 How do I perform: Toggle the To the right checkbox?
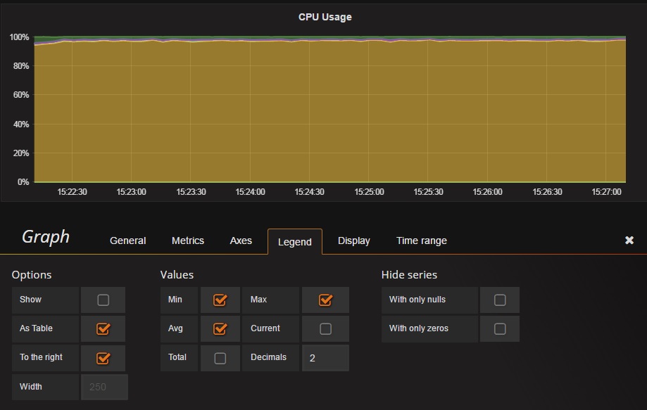pos(103,358)
